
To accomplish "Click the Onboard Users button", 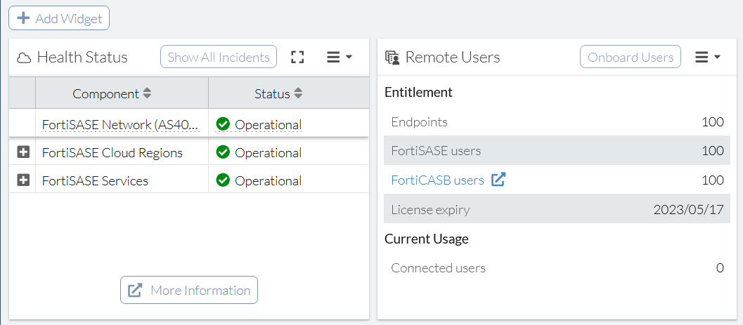I will click(x=631, y=58).
